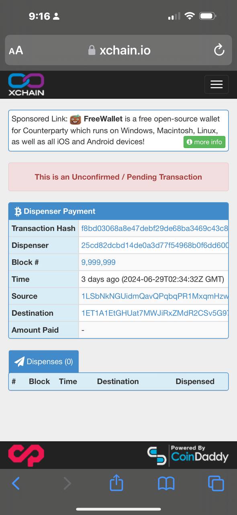Tap the XCHAIN logo
This screenshot has width=237, height=515.
tap(26, 84)
